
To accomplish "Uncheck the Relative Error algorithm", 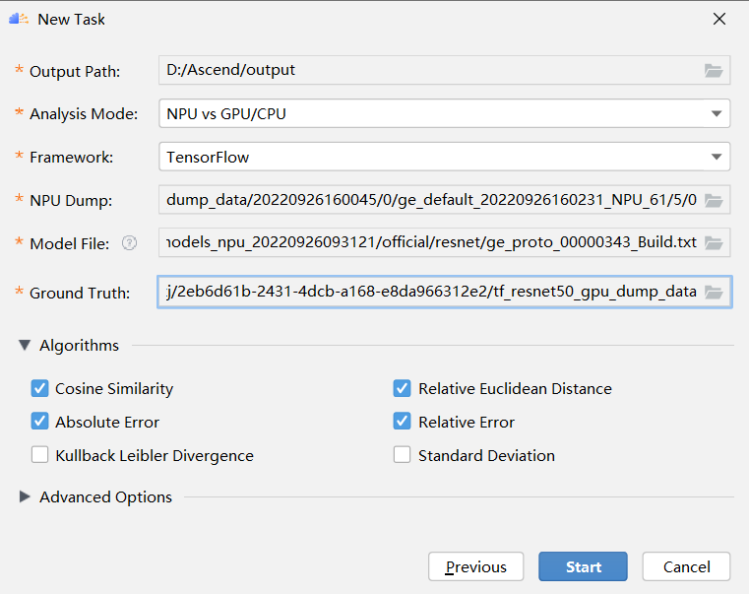I will (x=402, y=422).
